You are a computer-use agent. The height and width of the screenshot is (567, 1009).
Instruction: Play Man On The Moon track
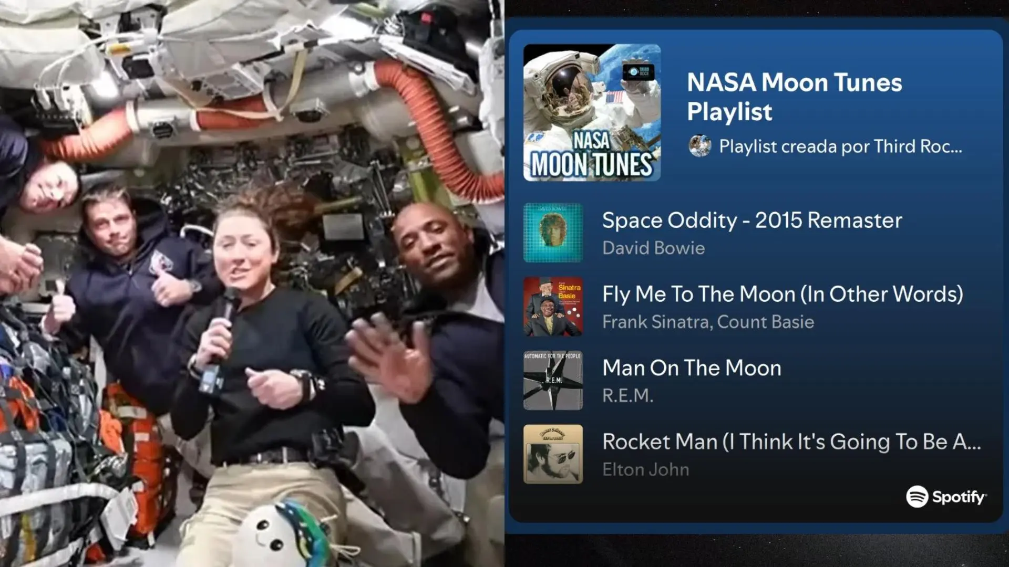coord(692,368)
